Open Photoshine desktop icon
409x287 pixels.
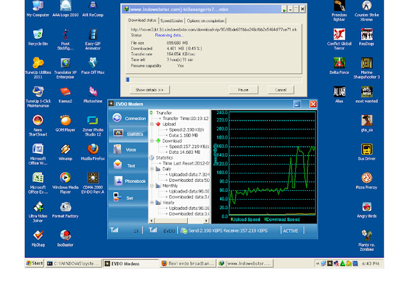tap(93, 95)
